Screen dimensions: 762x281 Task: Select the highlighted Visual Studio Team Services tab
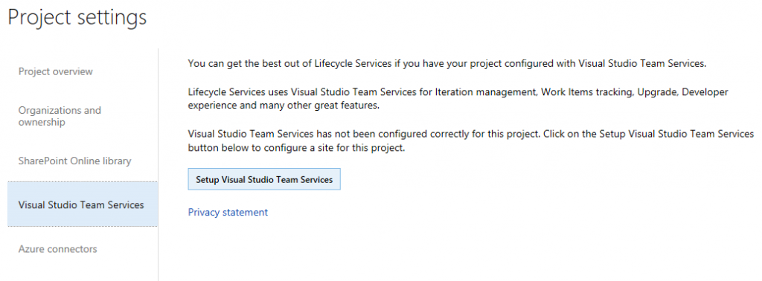[83, 204]
